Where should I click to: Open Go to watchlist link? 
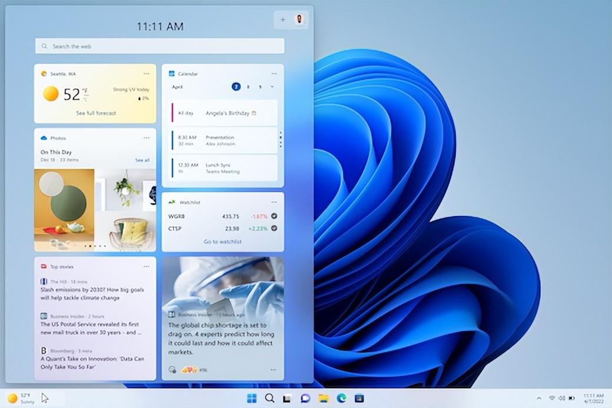(x=222, y=242)
